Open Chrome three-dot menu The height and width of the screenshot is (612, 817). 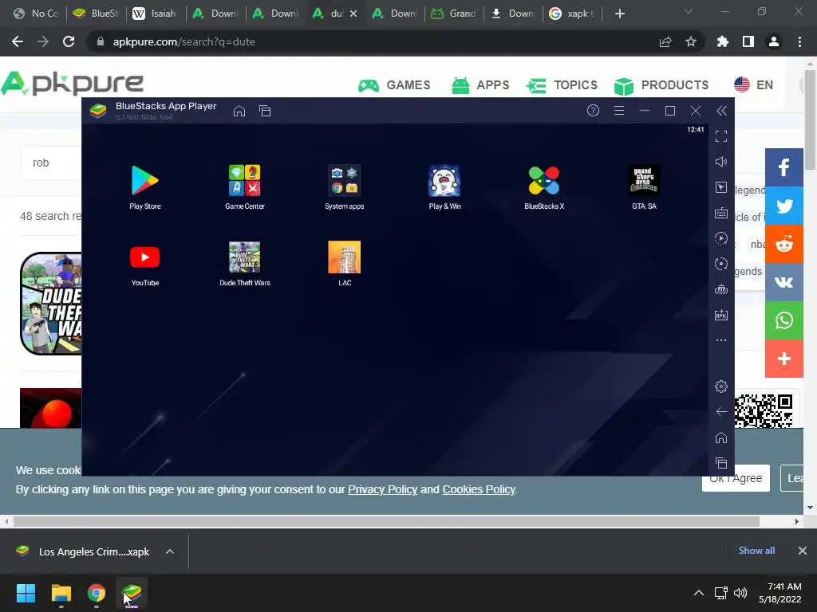pyautogui.click(x=799, y=41)
